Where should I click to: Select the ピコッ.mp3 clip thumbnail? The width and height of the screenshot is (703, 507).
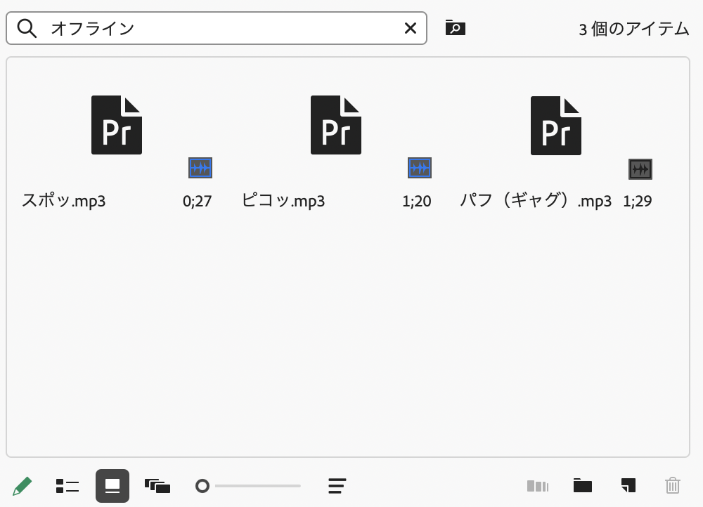coord(336,124)
